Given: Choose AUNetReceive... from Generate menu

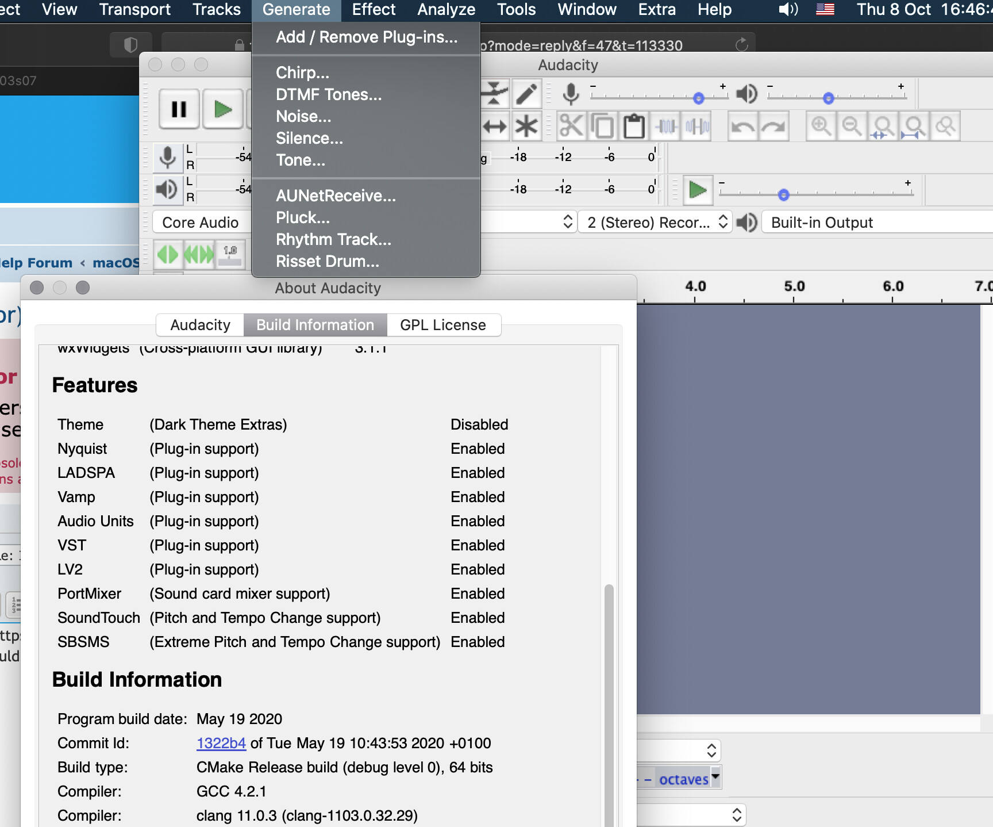Looking at the screenshot, I should point(366,196).
